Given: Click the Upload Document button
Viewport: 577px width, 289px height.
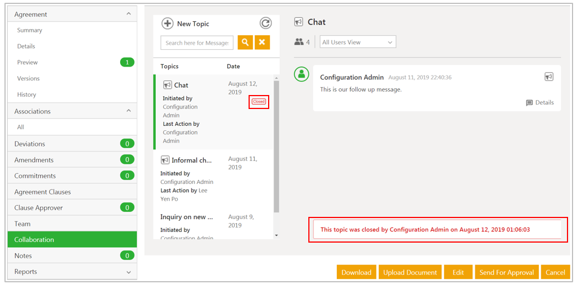Looking at the screenshot, I should [x=409, y=272].
